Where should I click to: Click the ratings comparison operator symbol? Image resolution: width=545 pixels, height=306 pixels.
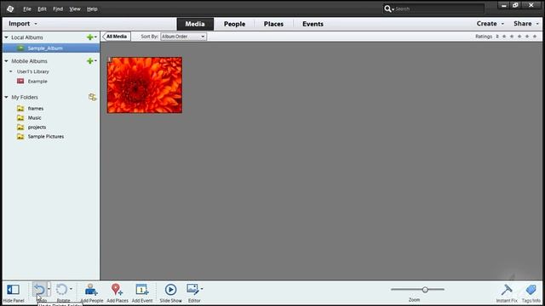click(497, 37)
